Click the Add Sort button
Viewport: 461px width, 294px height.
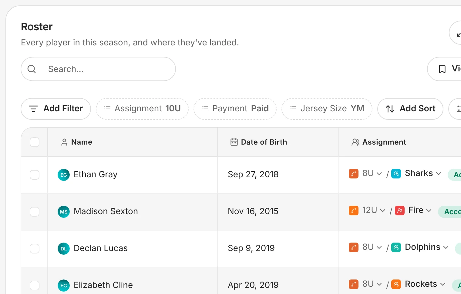coord(410,109)
